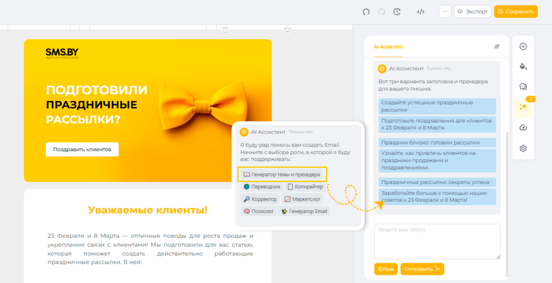
Task: Click the paragraph starting '23 Февраля и 8 Марта'
Action: pyautogui.click(x=150, y=249)
